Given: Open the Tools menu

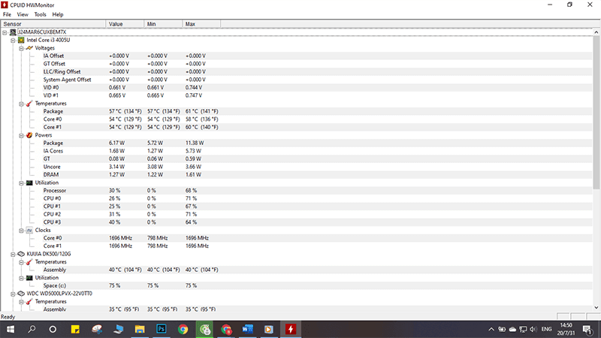Looking at the screenshot, I should coord(40,14).
